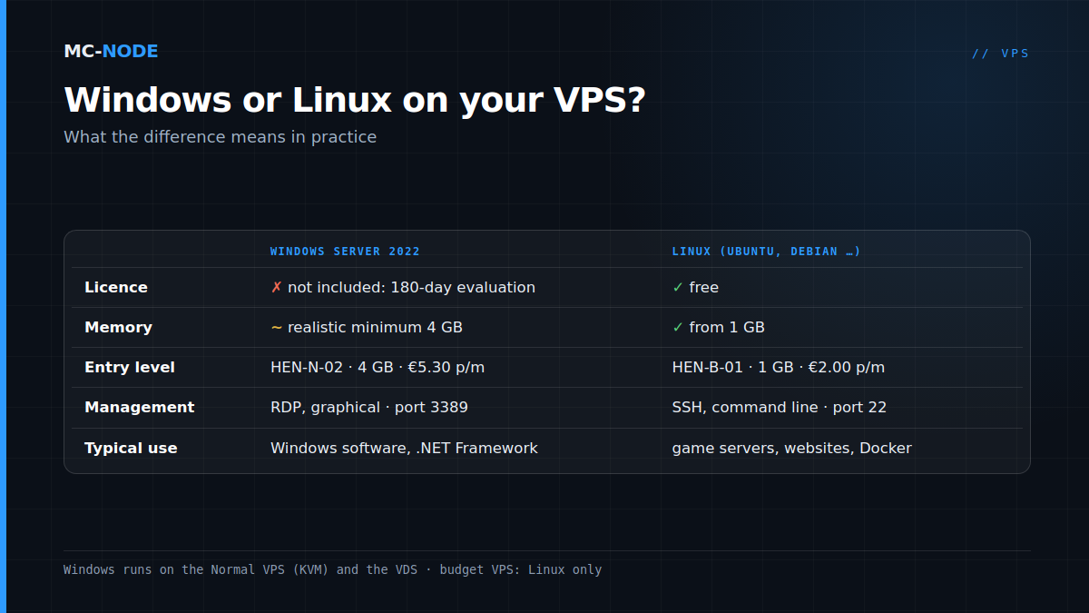Click the 'Windows Server 2022' column header
1089x613 pixels.
[x=345, y=252]
